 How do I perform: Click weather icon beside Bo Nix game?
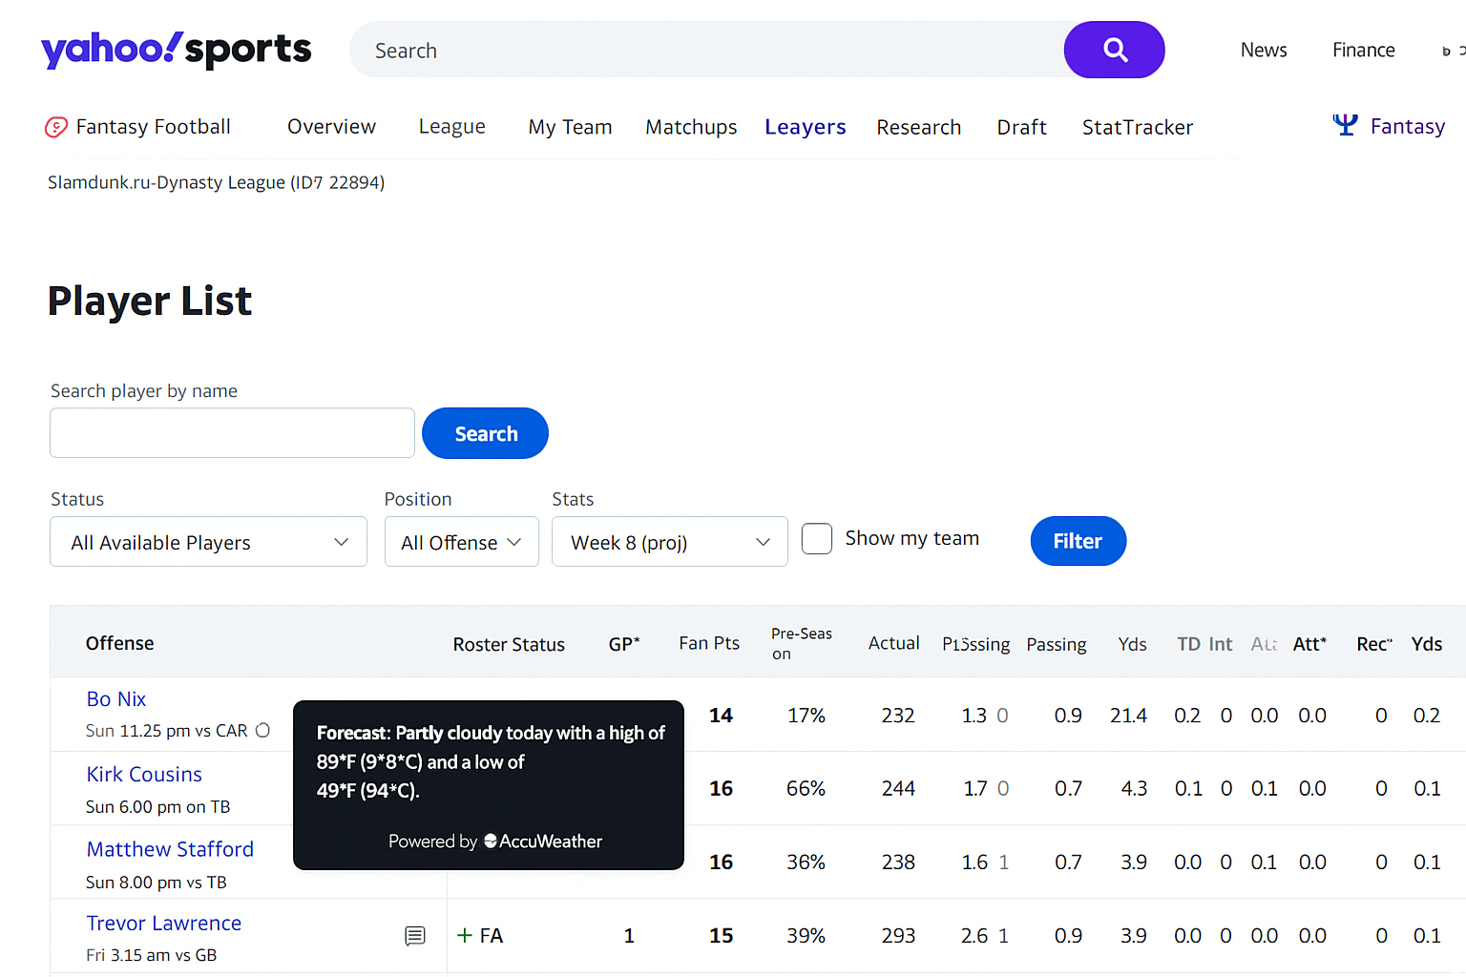tap(263, 730)
